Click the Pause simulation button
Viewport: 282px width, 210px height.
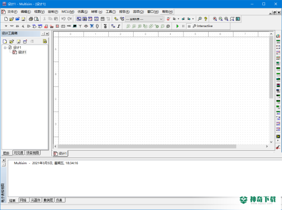click(x=183, y=26)
